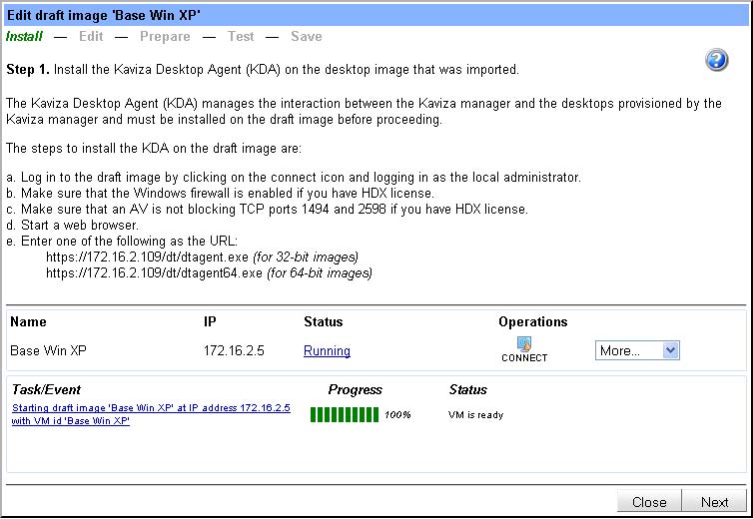
Task: Select the 64-bit dtagent64.exe URL text
Action: [x=154, y=273]
